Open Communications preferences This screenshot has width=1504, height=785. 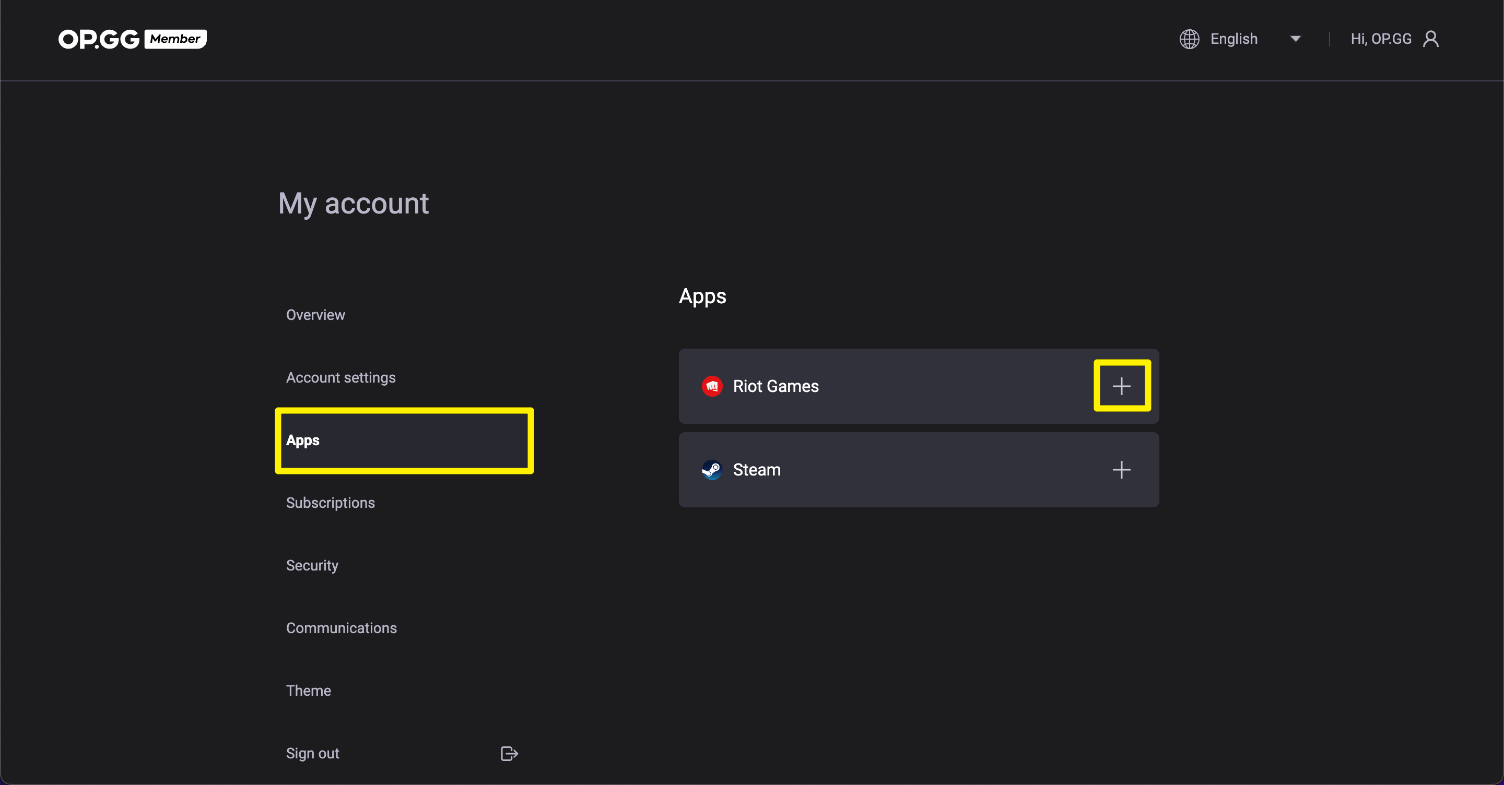[341, 628]
